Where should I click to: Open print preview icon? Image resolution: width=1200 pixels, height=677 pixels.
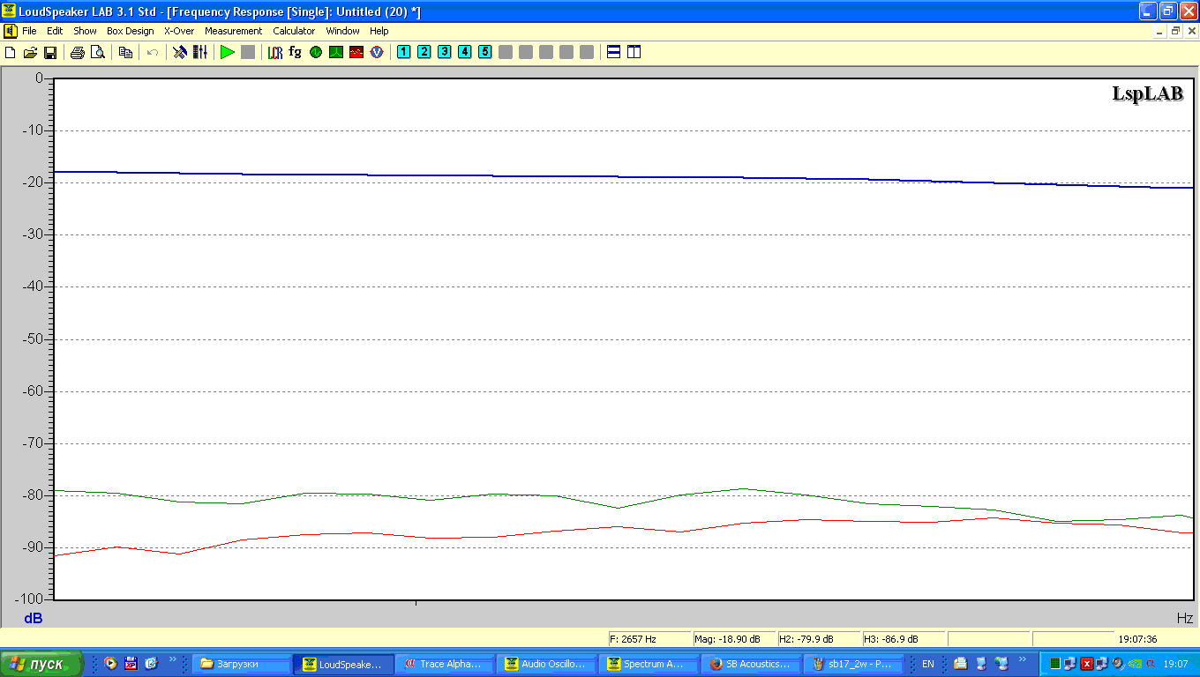pyautogui.click(x=98, y=53)
